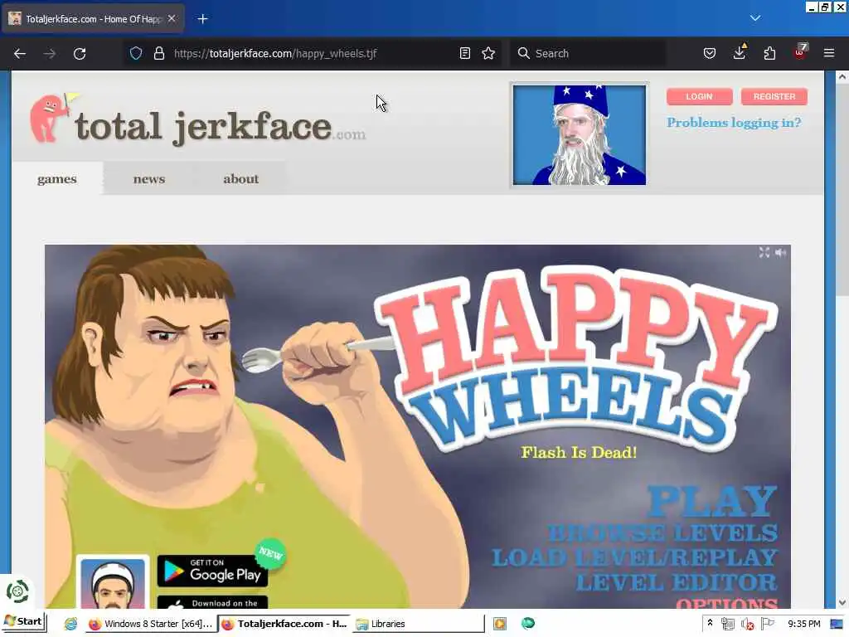Click the muted volume tray icon

point(747,624)
